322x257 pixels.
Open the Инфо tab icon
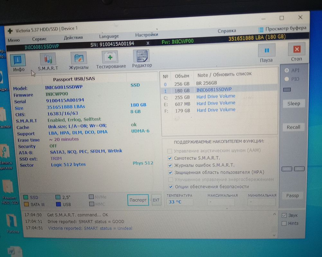(x=18, y=60)
